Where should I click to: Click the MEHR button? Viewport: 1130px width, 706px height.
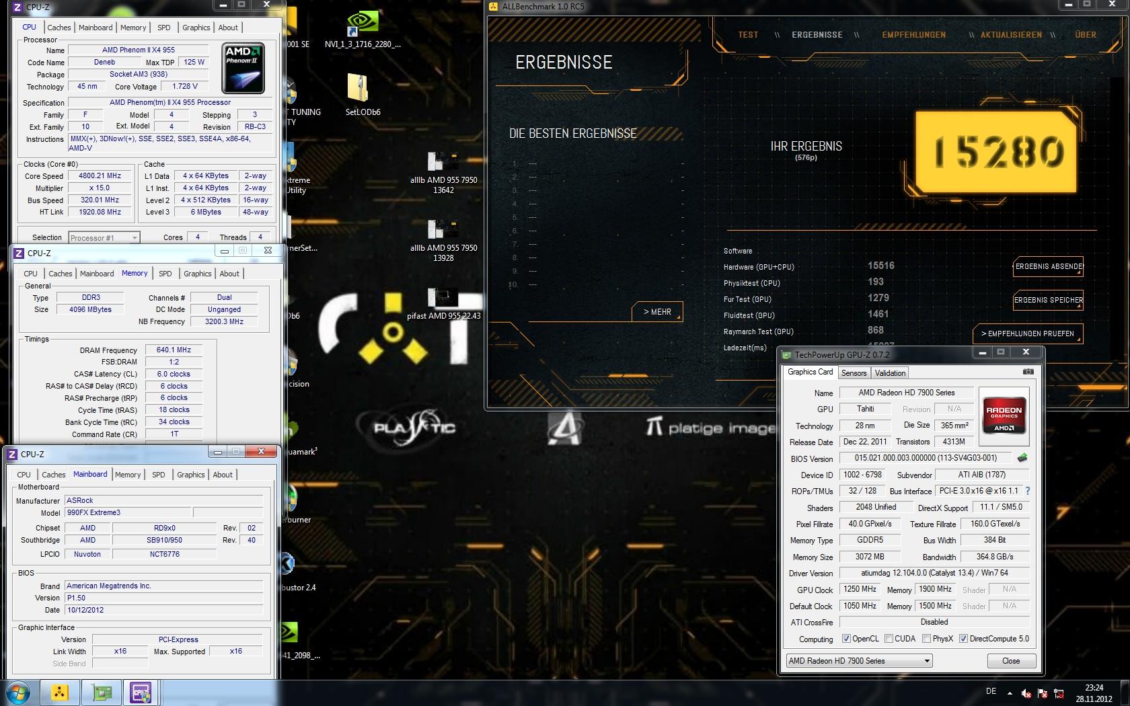657,312
